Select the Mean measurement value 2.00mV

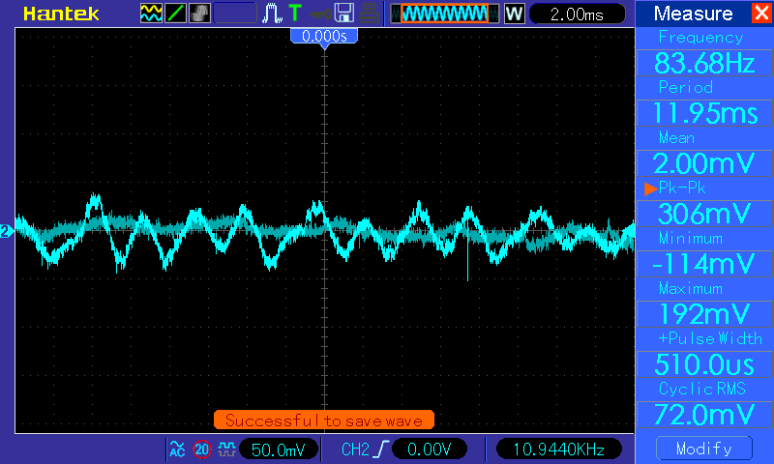coord(704,163)
